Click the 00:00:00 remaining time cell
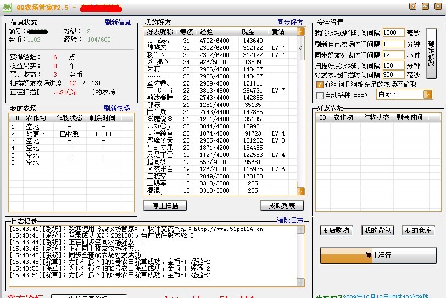 coord(103,134)
